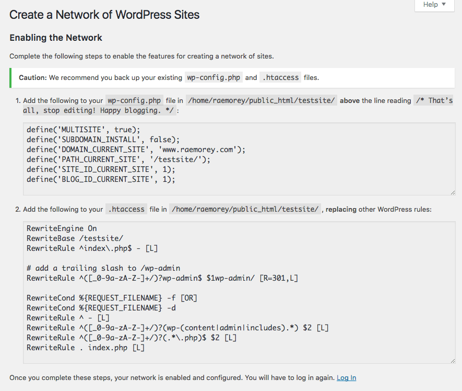This screenshot has height=391, width=462.
Task: Click the '# add a trailing slash' comment line
Action: (x=103, y=268)
